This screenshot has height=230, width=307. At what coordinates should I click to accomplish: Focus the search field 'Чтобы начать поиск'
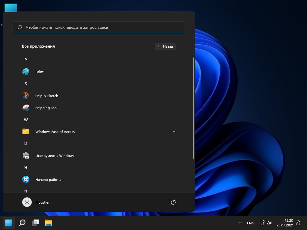99,27
